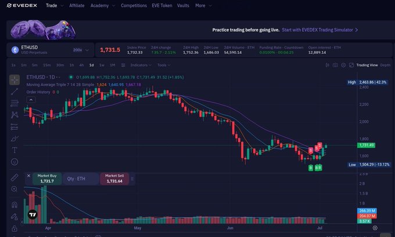Open the Affiliate page
395x237 pixels.
coord(77,6)
